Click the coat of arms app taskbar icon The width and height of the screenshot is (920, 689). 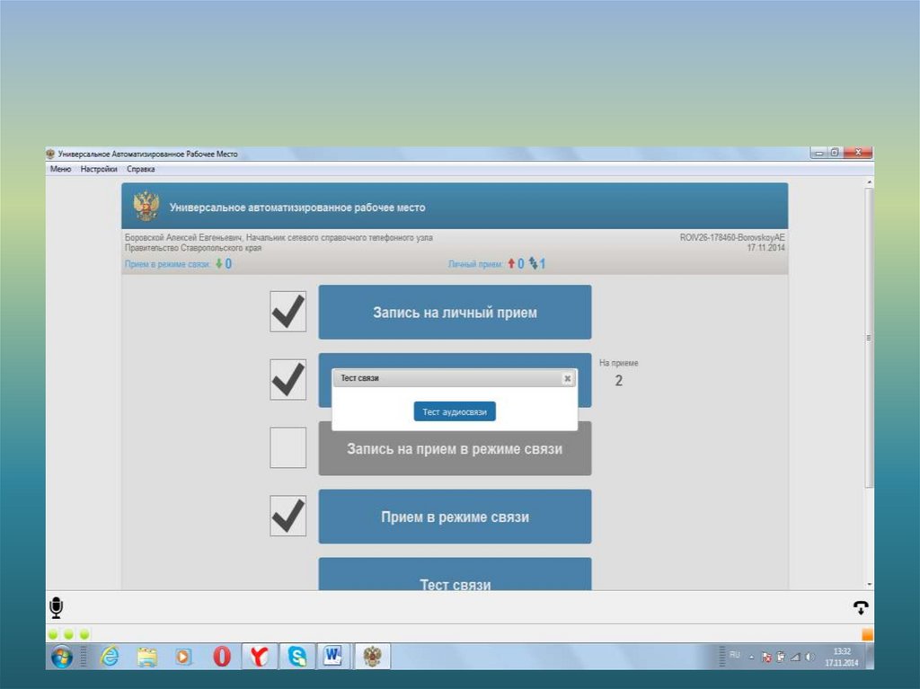[372, 657]
